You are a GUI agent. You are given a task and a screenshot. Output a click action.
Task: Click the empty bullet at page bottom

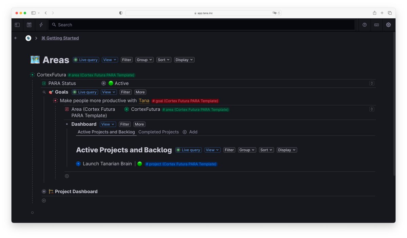[32, 213]
